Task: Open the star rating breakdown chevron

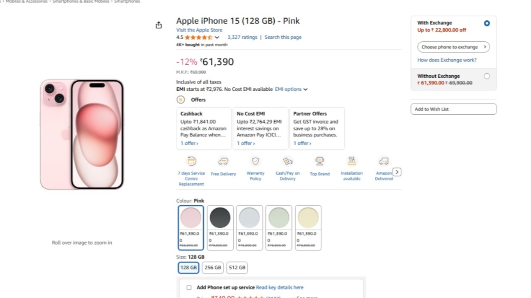Action: tap(217, 38)
